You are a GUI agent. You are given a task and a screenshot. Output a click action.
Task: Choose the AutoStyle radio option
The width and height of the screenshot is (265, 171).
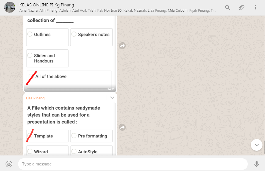click(x=74, y=152)
